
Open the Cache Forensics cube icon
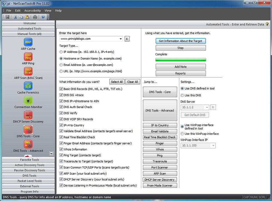(28, 86)
